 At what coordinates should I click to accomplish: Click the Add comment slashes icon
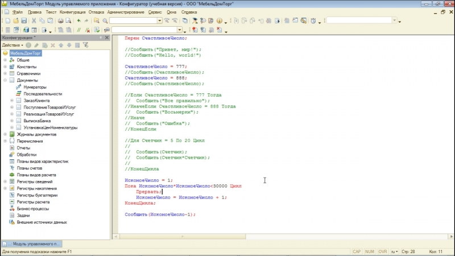click(78, 30)
